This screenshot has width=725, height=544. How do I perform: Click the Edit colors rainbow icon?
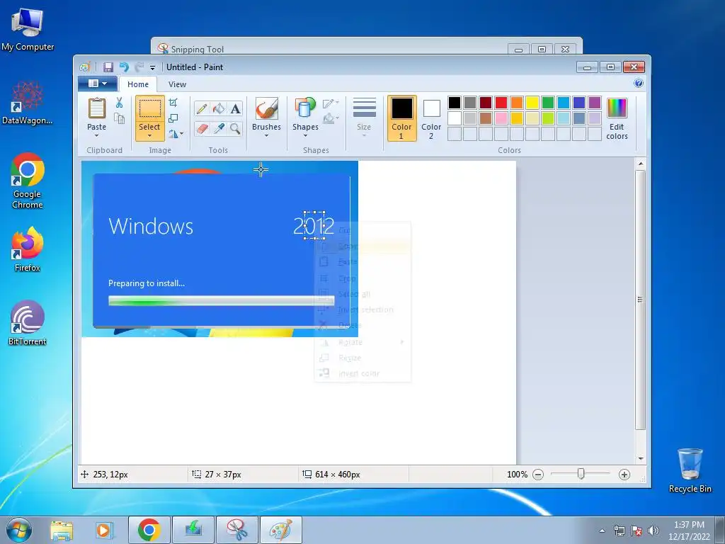coord(617,108)
